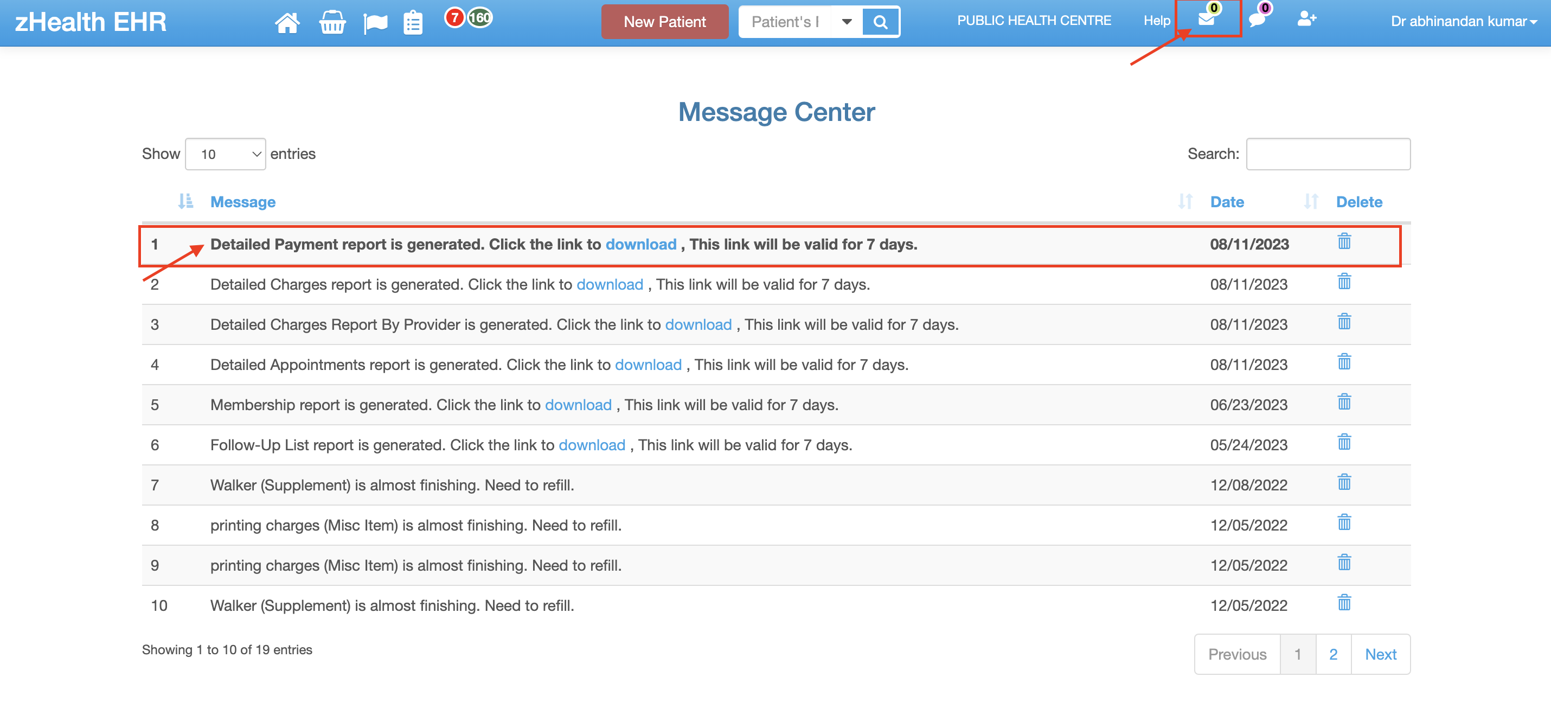The width and height of the screenshot is (1551, 715).
Task: Download the Detailed Appointments report
Action: click(x=649, y=365)
